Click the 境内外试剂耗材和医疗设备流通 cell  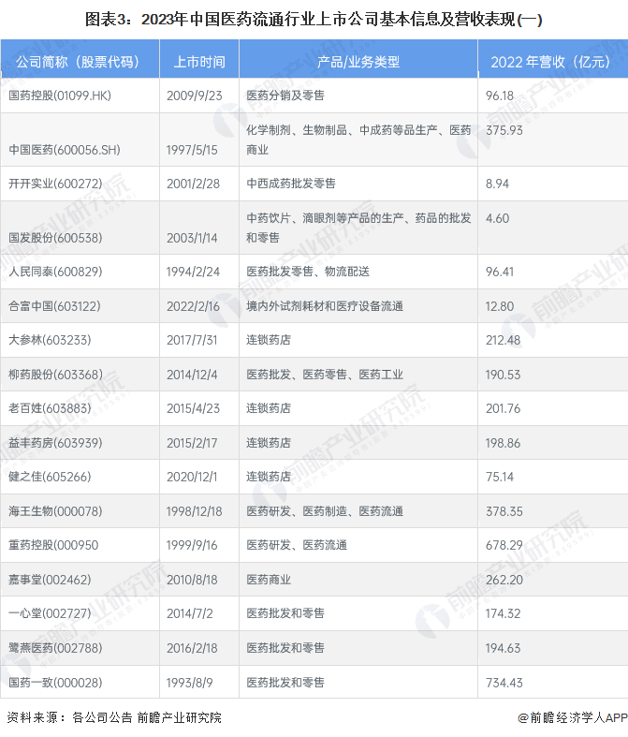(358, 306)
